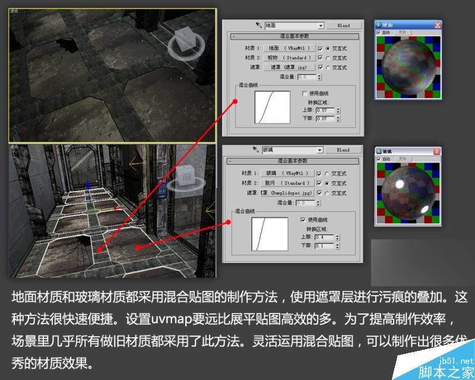
Task: Collapse the 混合基本参数 rollout in 地面 editor
Action: (233, 36)
